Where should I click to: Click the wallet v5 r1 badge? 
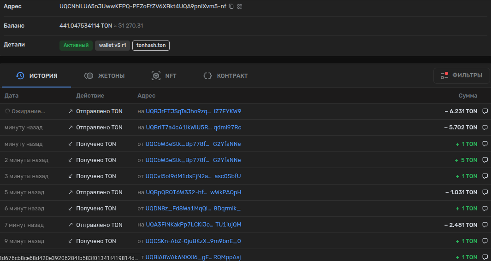(x=112, y=46)
